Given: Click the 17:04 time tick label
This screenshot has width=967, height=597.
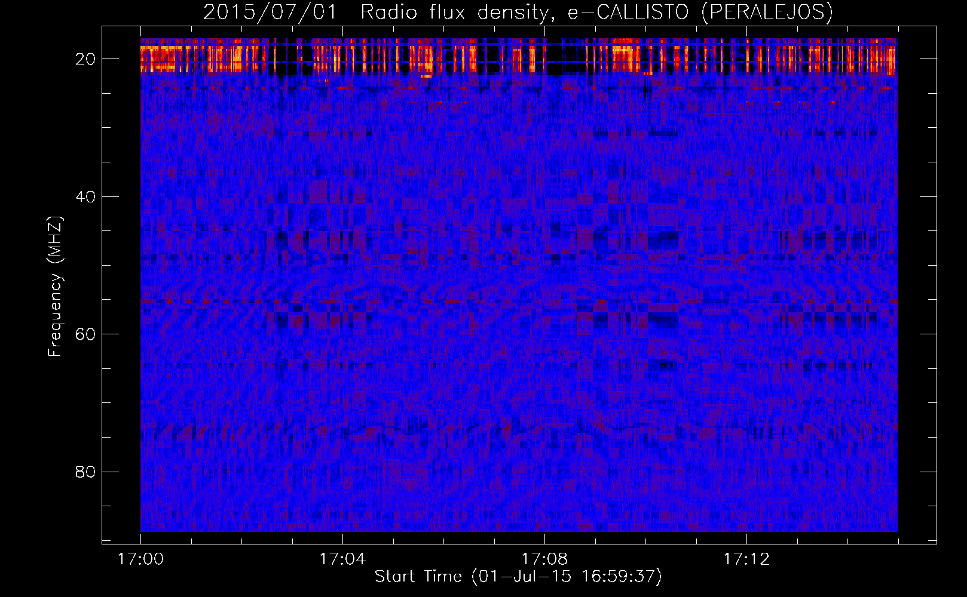Looking at the screenshot, I should click(342, 559).
